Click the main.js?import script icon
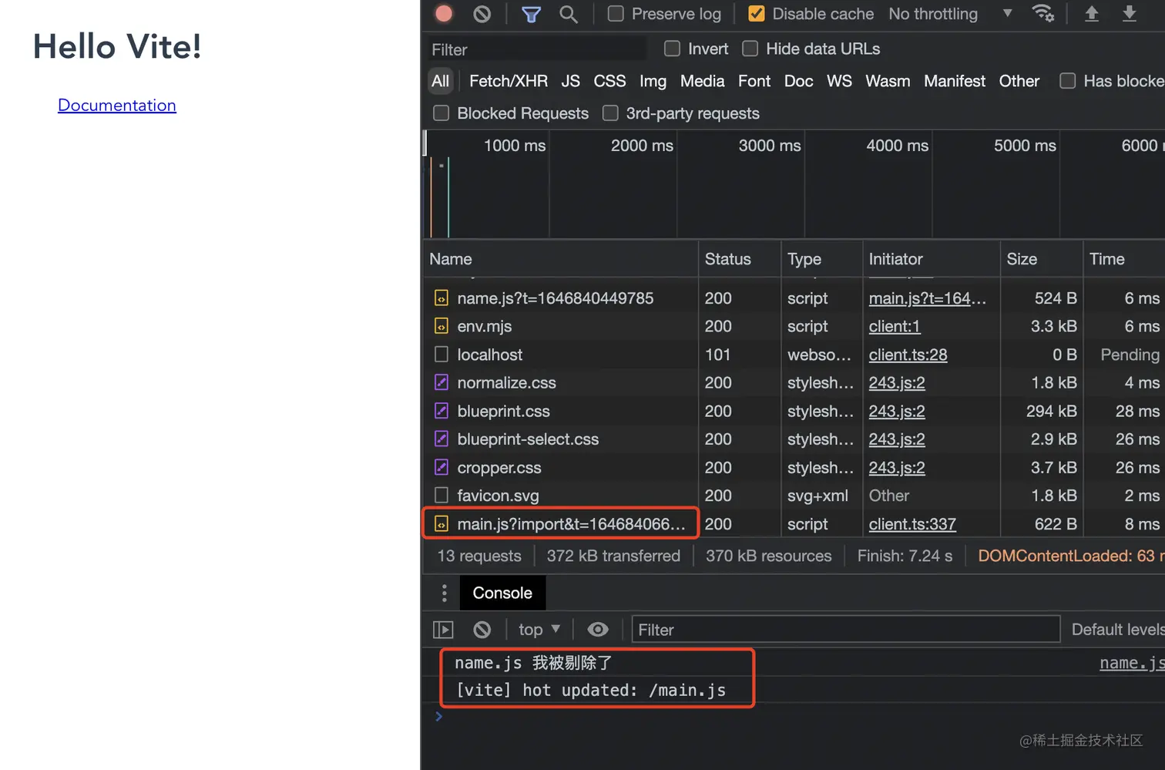 [x=441, y=524]
